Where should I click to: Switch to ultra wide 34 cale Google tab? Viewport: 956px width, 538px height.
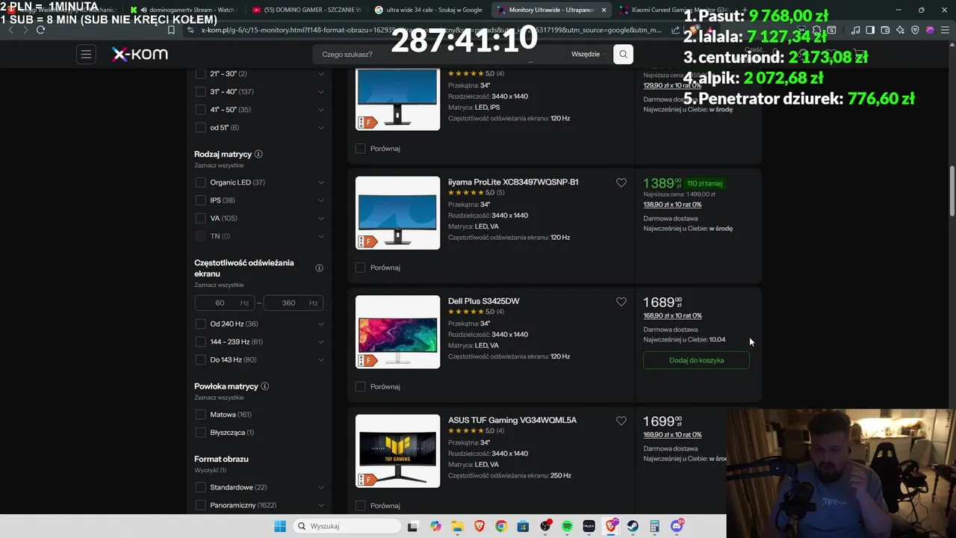click(x=429, y=10)
